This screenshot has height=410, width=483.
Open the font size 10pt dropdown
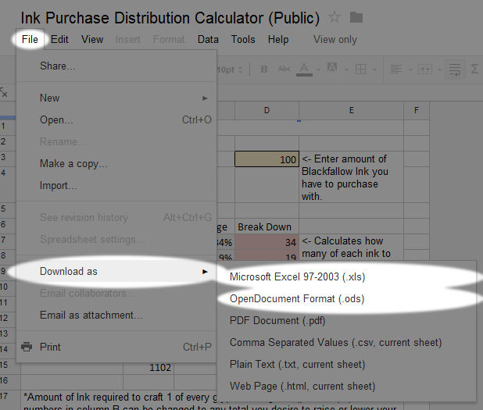(230, 70)
